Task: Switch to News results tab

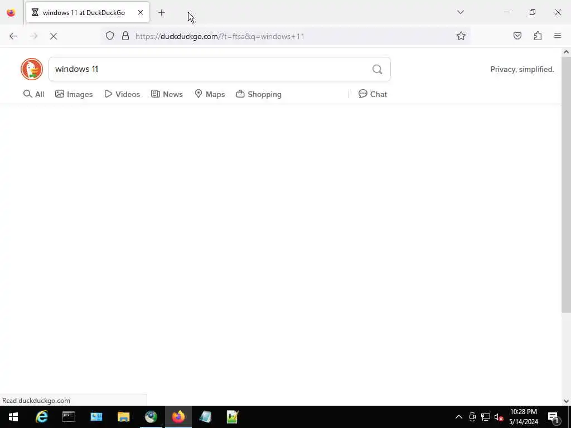Action: pyautogui.click(x=167, y=94)
